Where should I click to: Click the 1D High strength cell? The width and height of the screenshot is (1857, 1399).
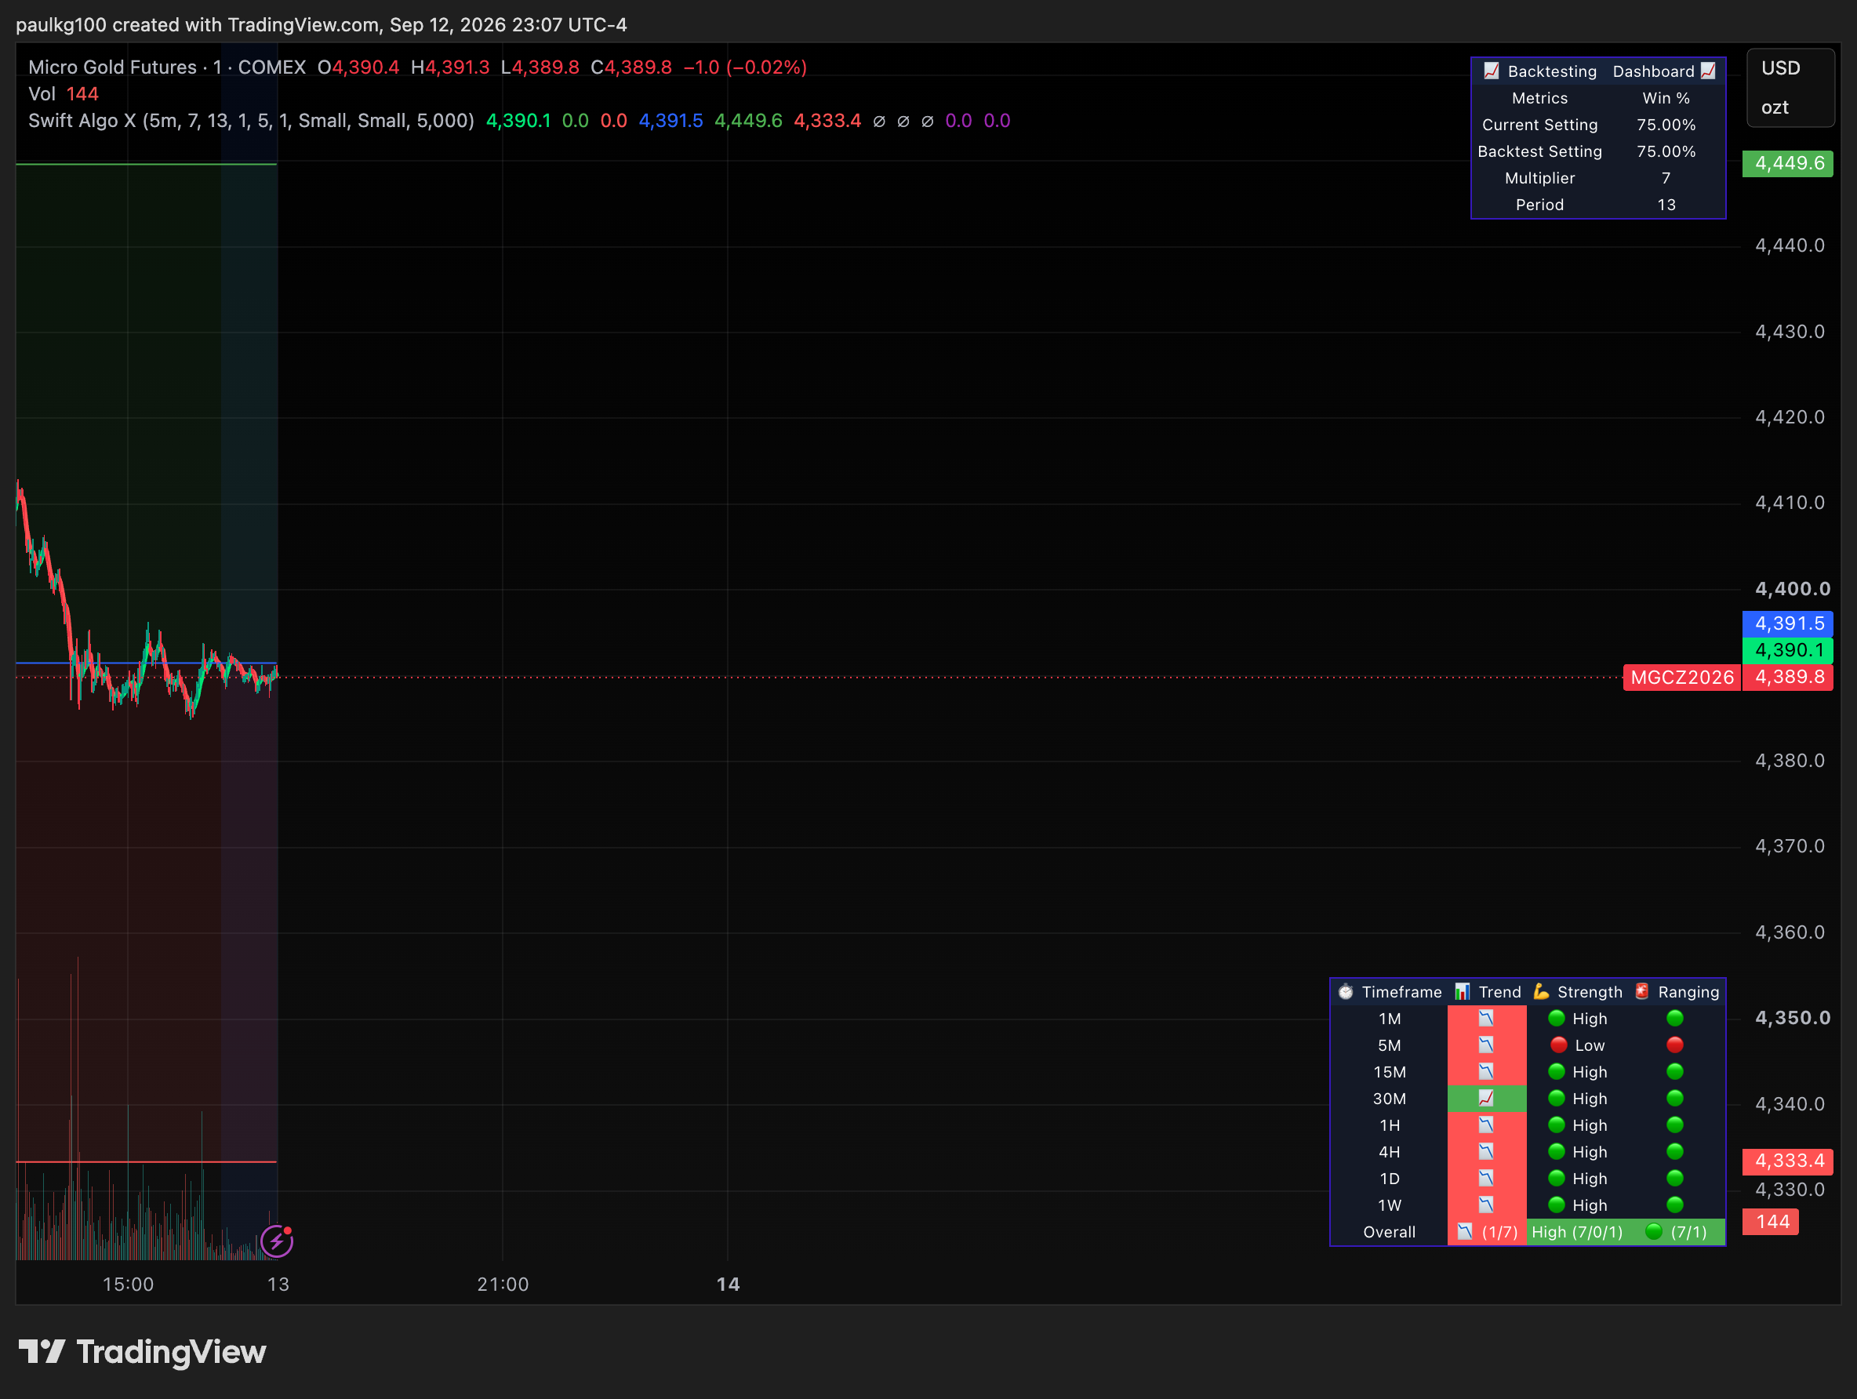pos(1578,1179)
